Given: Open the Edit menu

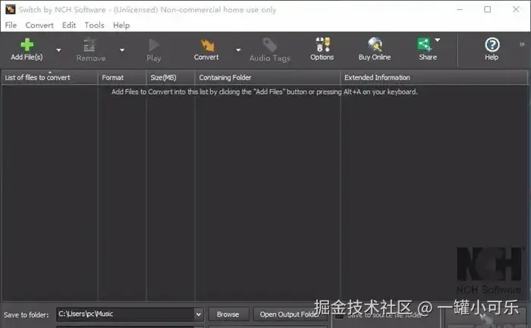Looking at the screenshot, I should (69, 25).
